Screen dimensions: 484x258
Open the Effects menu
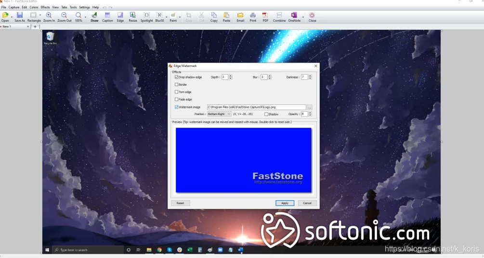click(x=45, y=7)
